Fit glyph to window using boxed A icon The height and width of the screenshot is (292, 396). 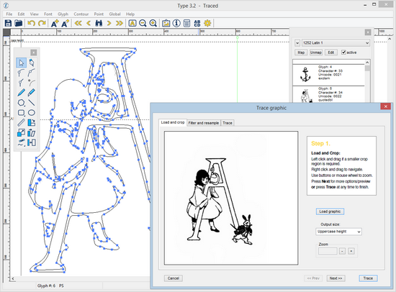(132, 23)
